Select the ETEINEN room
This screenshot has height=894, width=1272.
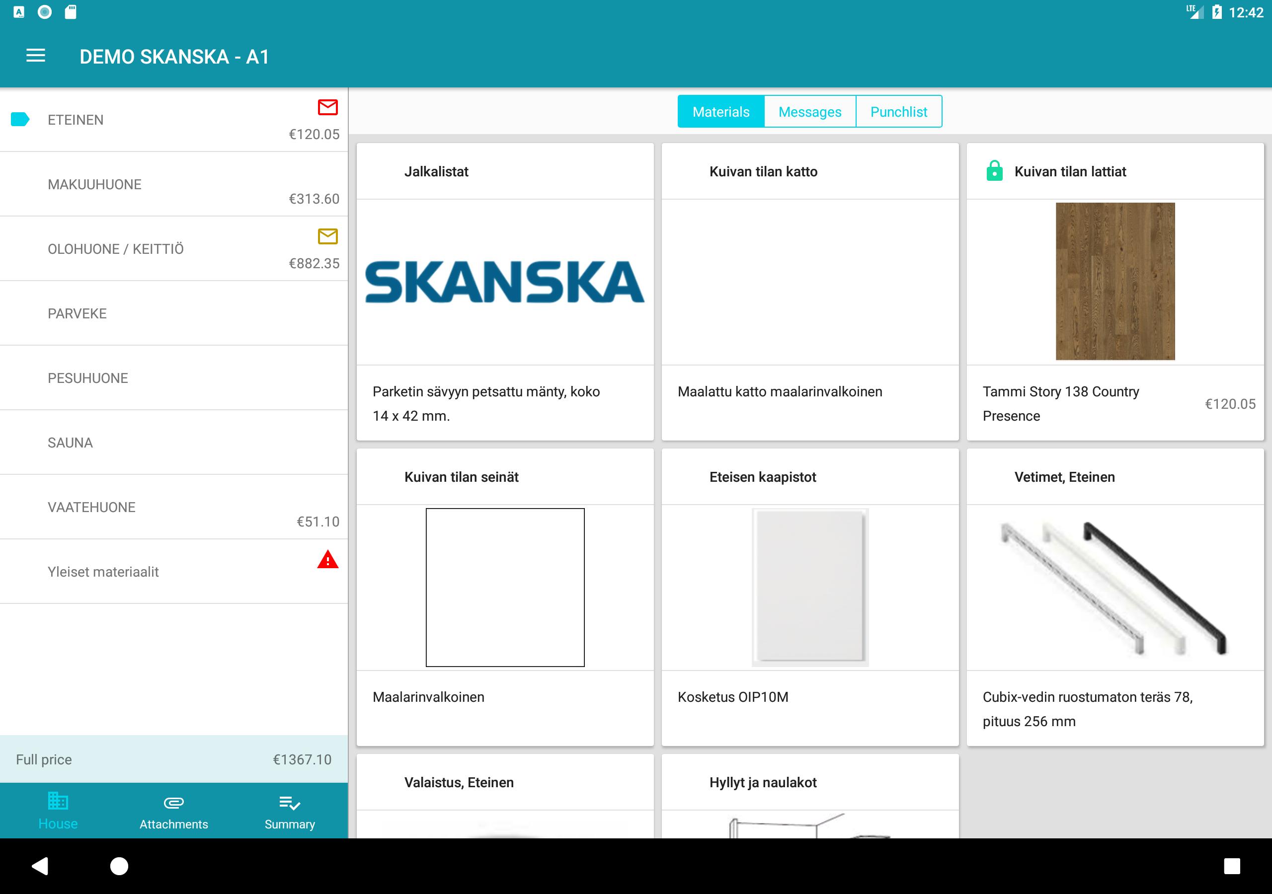click(174, 120)
